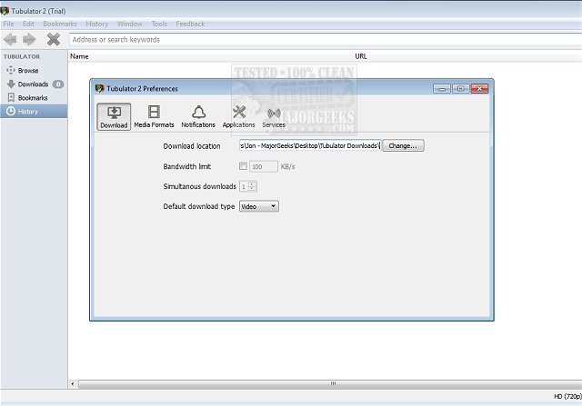Open the Downloads sidebar item

[x=34, y=84]
